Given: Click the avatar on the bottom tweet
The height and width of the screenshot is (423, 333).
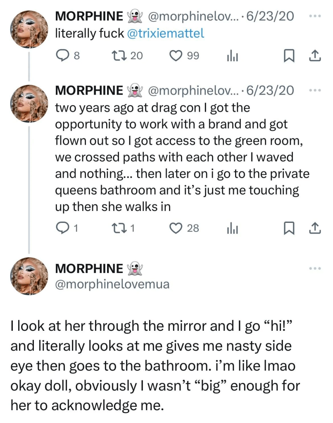Looking at the screenshot, I should pos(29,276).
